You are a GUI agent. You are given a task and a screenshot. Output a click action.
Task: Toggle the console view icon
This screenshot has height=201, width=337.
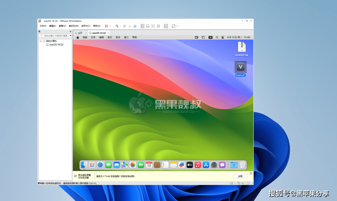pos(166,26)
